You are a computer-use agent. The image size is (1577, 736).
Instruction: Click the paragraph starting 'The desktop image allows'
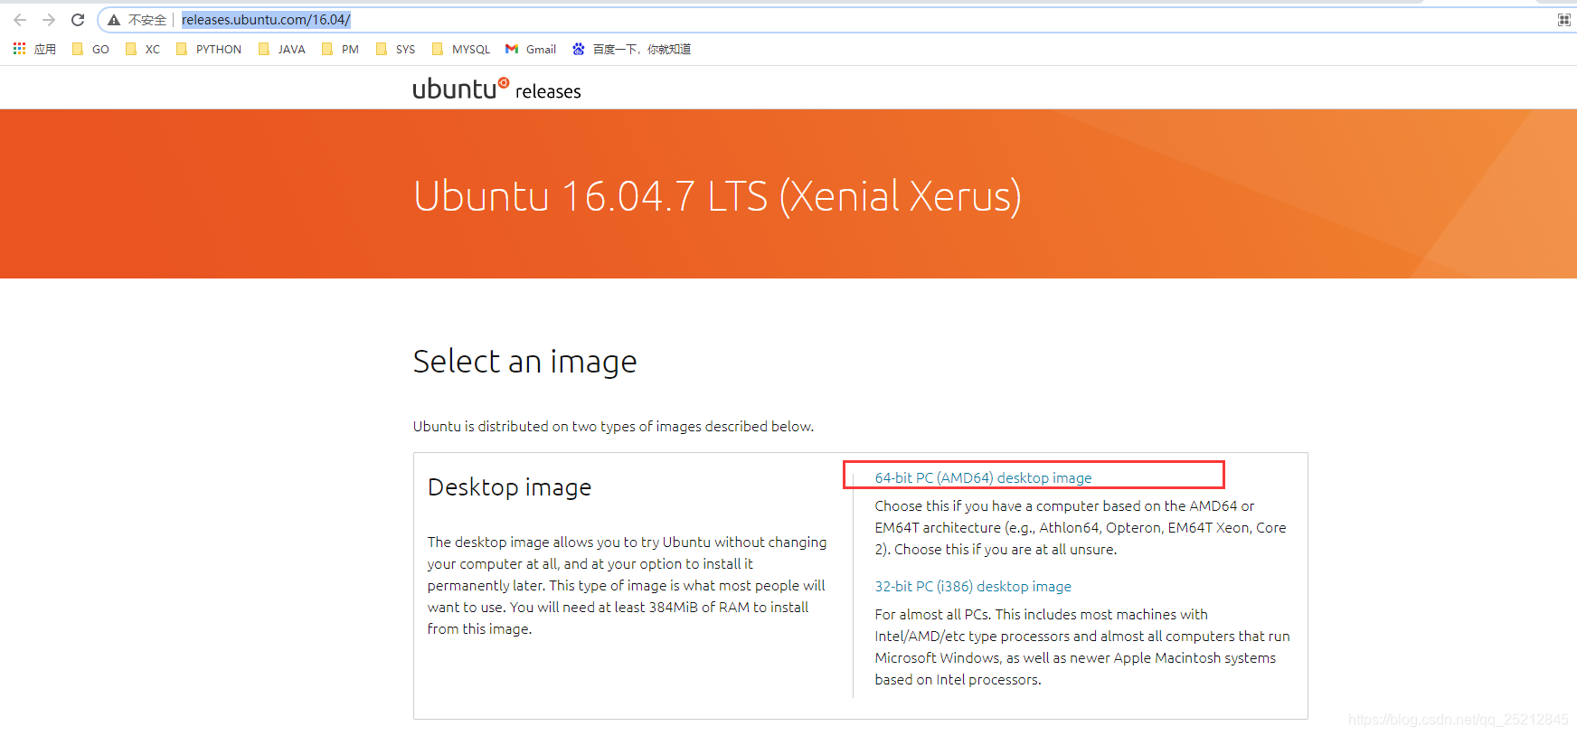point(628,585)
